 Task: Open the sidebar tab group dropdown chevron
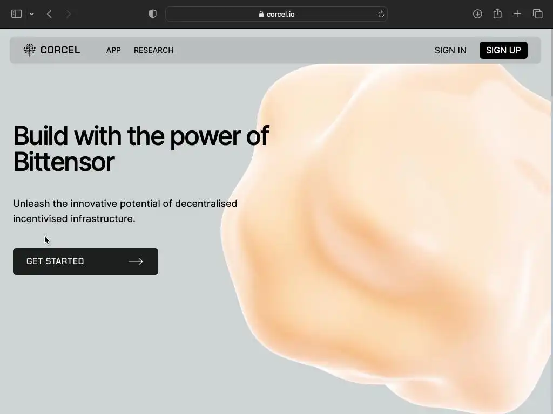32,14
